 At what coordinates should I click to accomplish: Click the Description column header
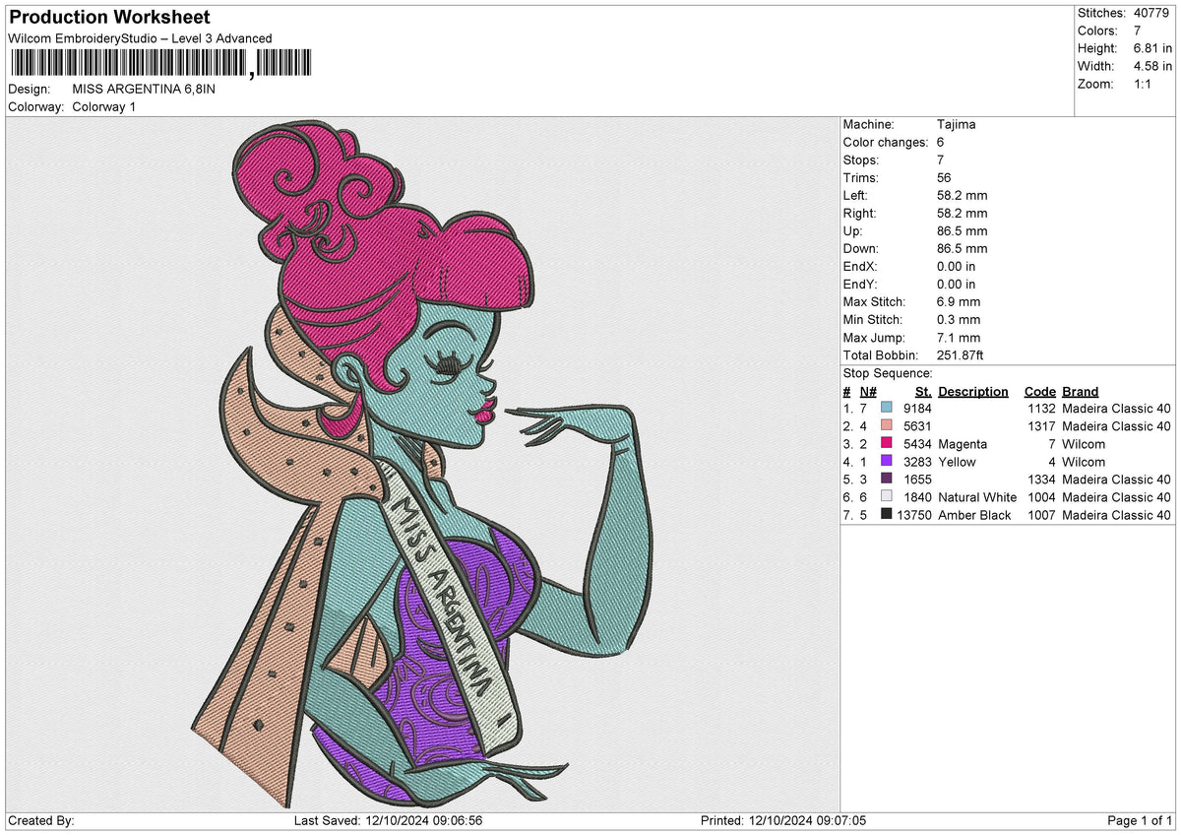[x=973, y=392]
